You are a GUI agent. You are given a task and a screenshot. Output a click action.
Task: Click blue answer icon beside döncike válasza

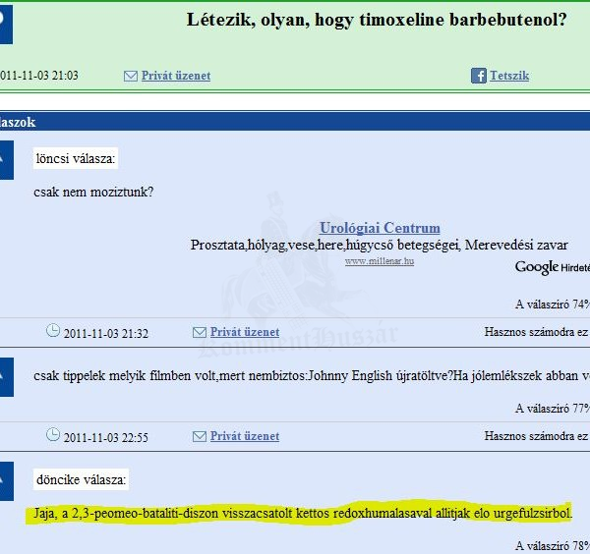7,481
